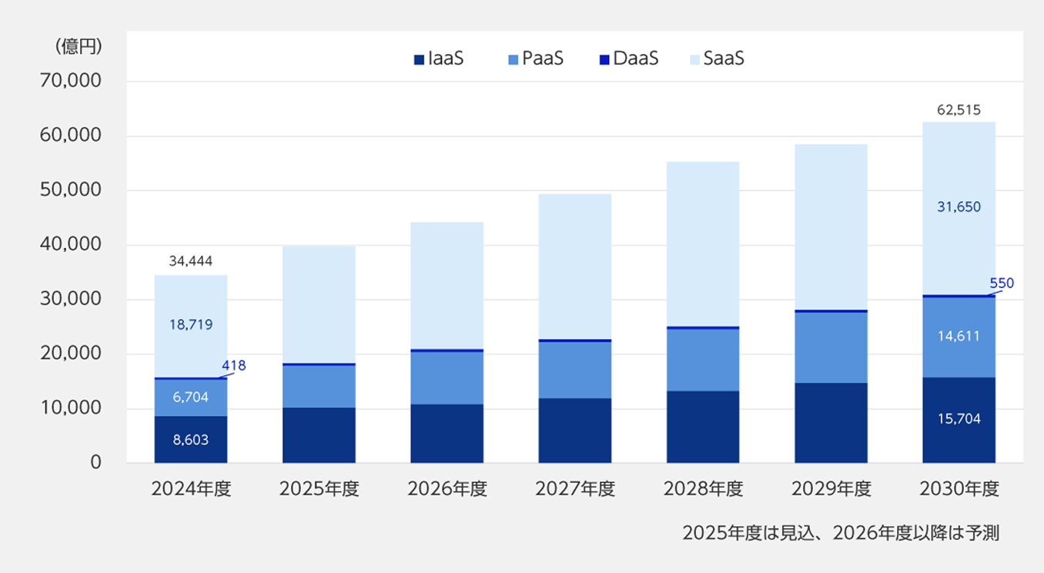This screenshot has height=573, width=1044.
Task: Click the (億円) unit label
Action: pyautogui.click(x=79, y=46)
